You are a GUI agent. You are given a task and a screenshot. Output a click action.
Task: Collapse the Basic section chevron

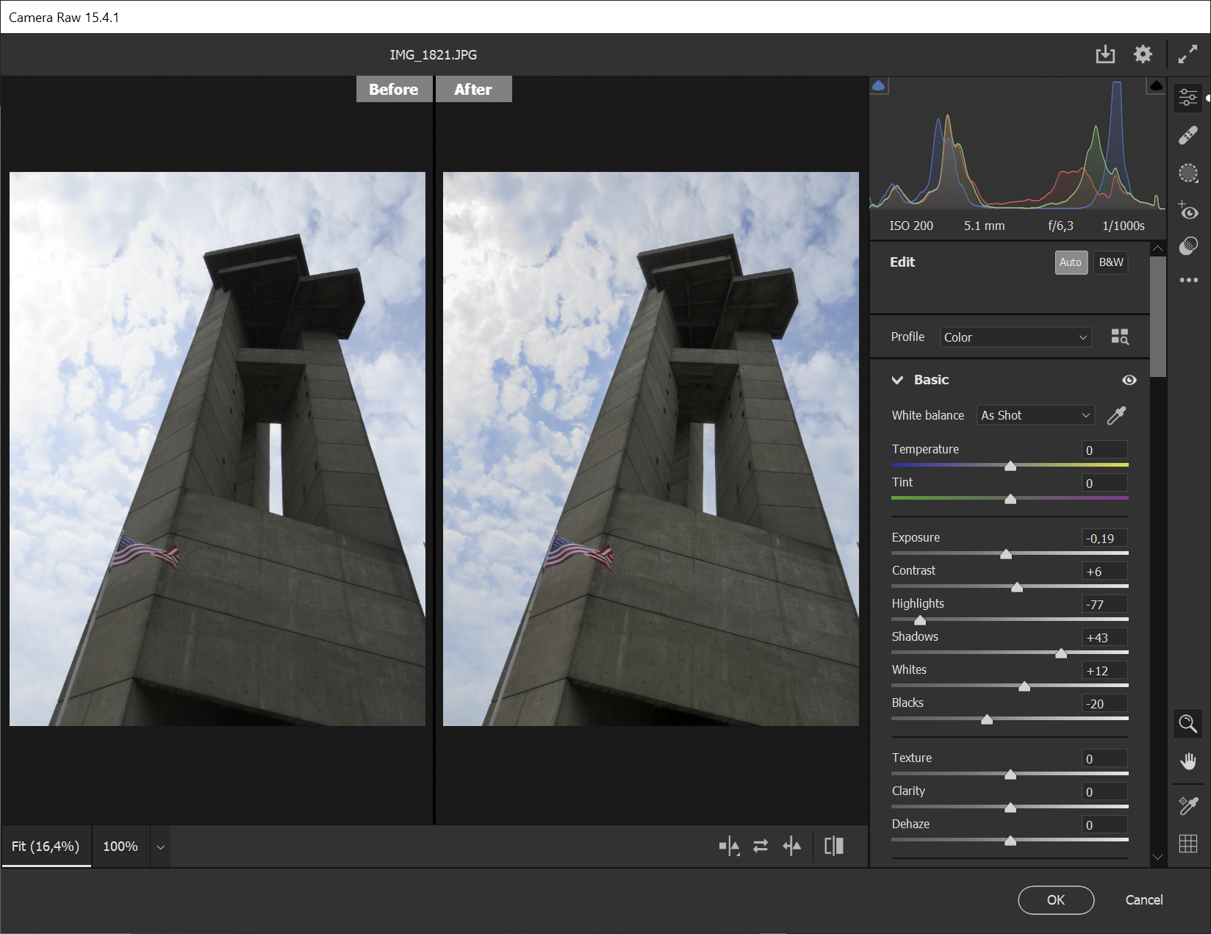click(x=897, y=380)
